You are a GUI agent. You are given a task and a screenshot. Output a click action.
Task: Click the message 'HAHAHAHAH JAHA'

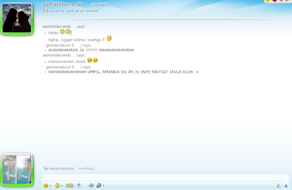coord(67,62)
